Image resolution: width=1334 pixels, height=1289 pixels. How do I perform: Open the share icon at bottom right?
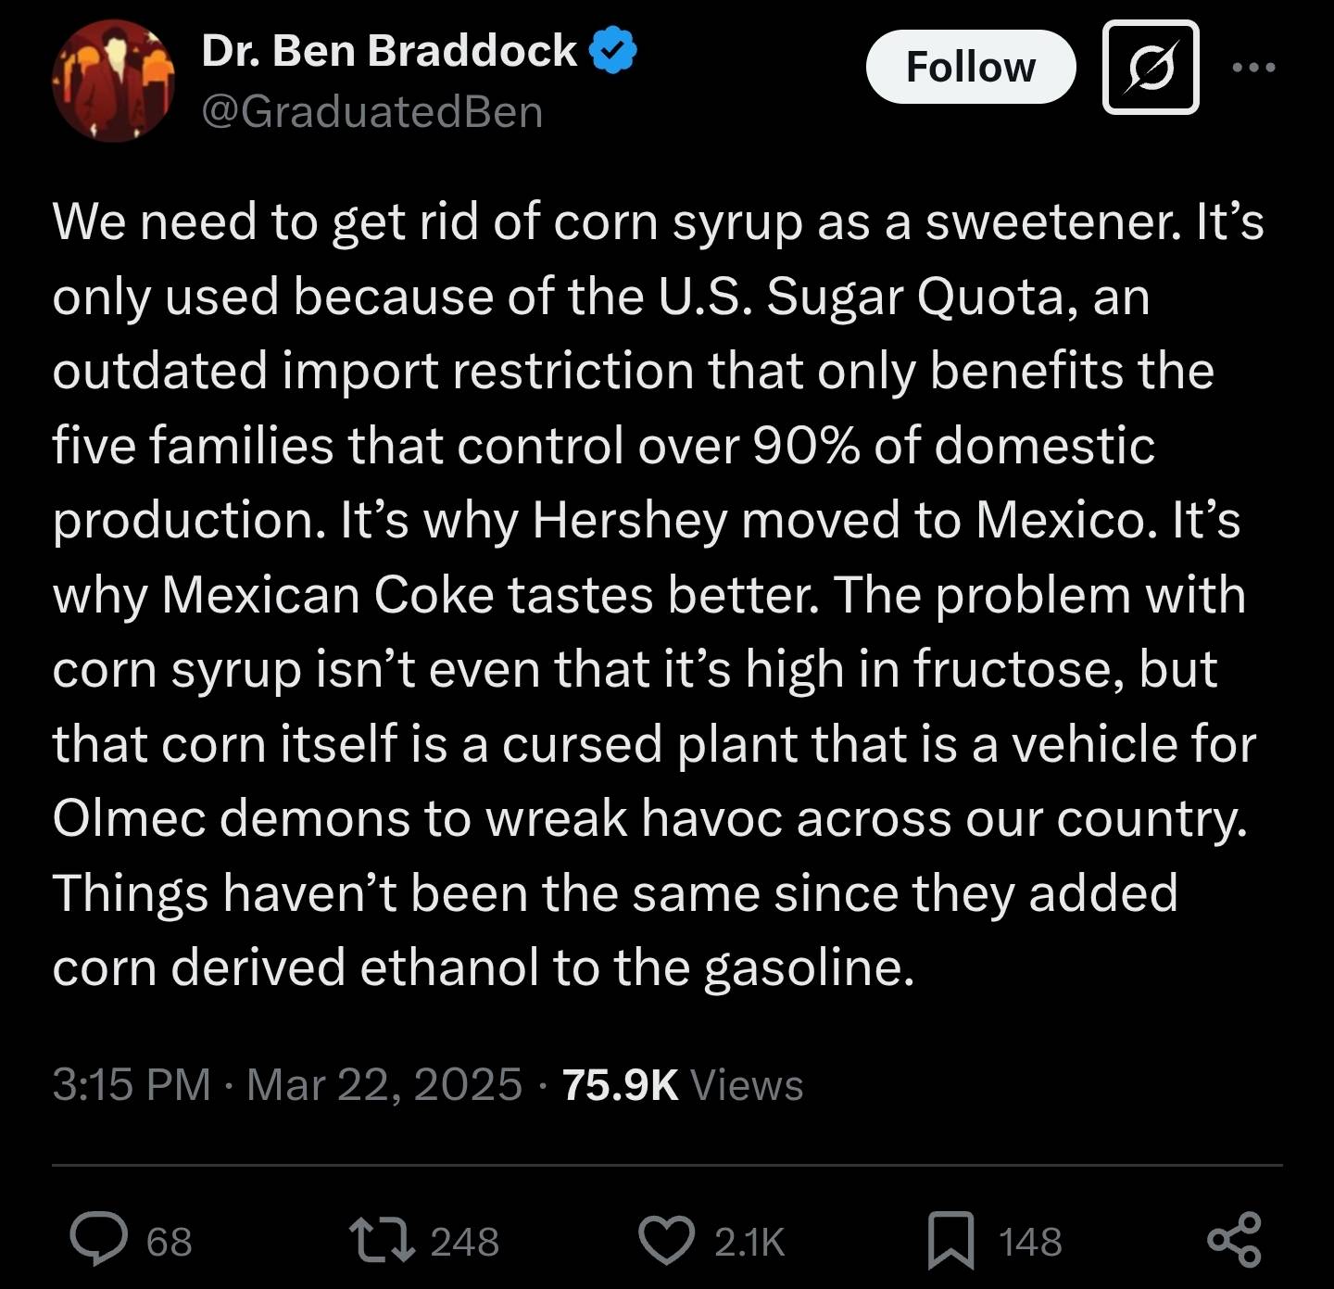(1235, 1240)
